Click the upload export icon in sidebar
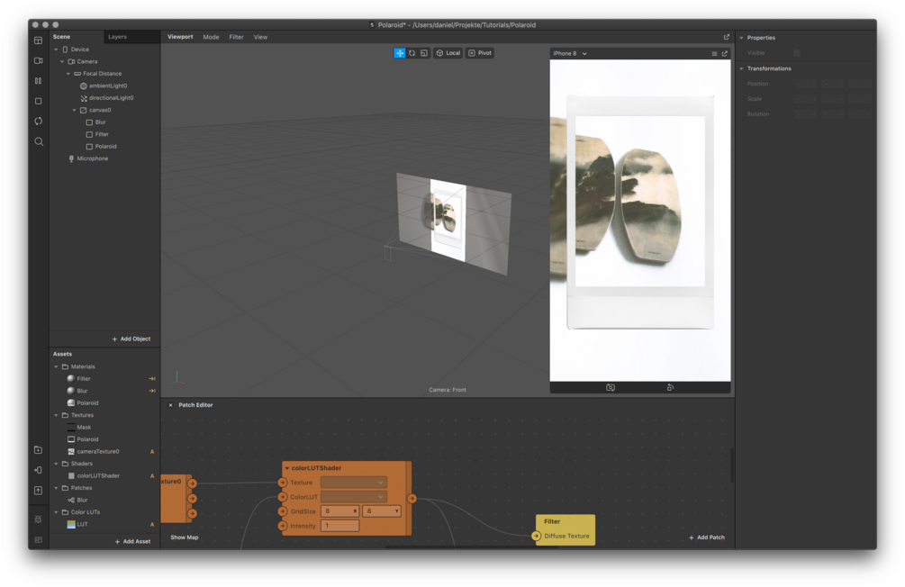Viewport: 905px width, 587px height. (x=38, y=491)
